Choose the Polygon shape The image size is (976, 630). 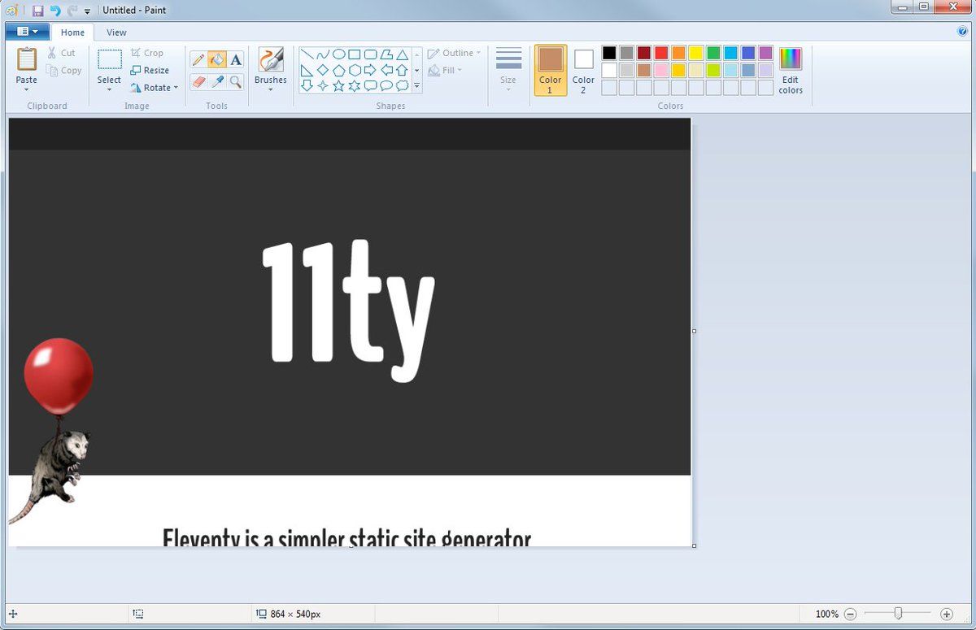386,54
